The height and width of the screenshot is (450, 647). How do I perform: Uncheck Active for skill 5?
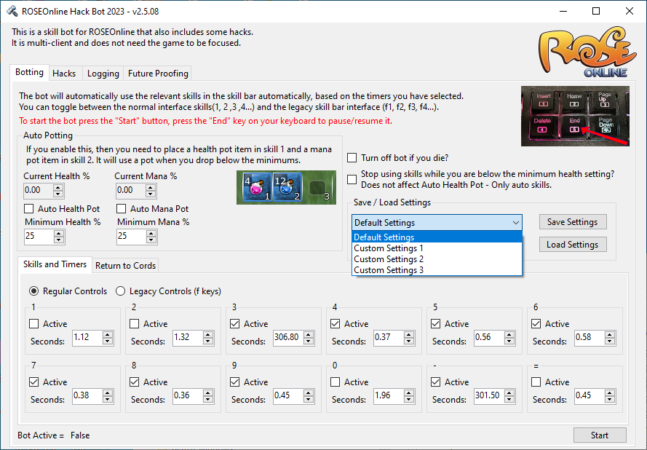click(x=435, y=324)
